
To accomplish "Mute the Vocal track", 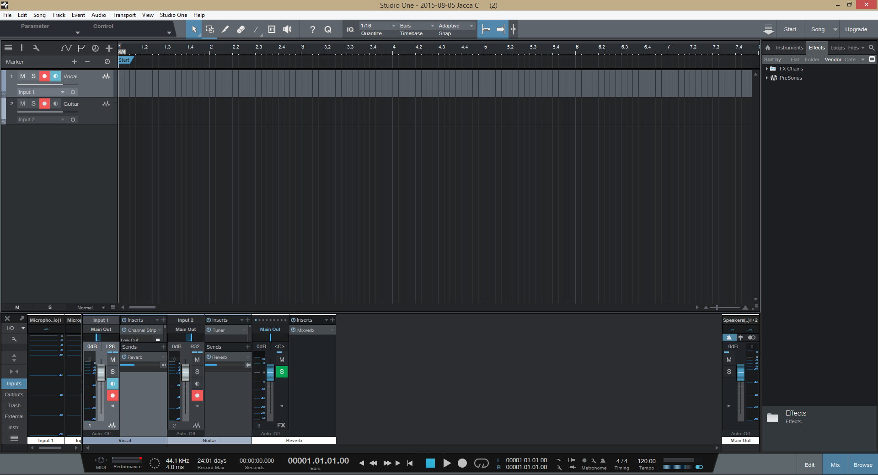I will coord(22,76).
